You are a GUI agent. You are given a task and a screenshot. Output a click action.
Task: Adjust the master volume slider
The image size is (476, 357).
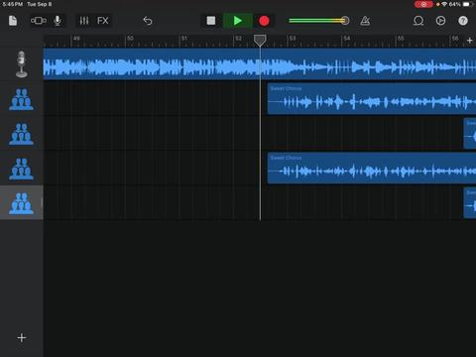pos(318,21)
